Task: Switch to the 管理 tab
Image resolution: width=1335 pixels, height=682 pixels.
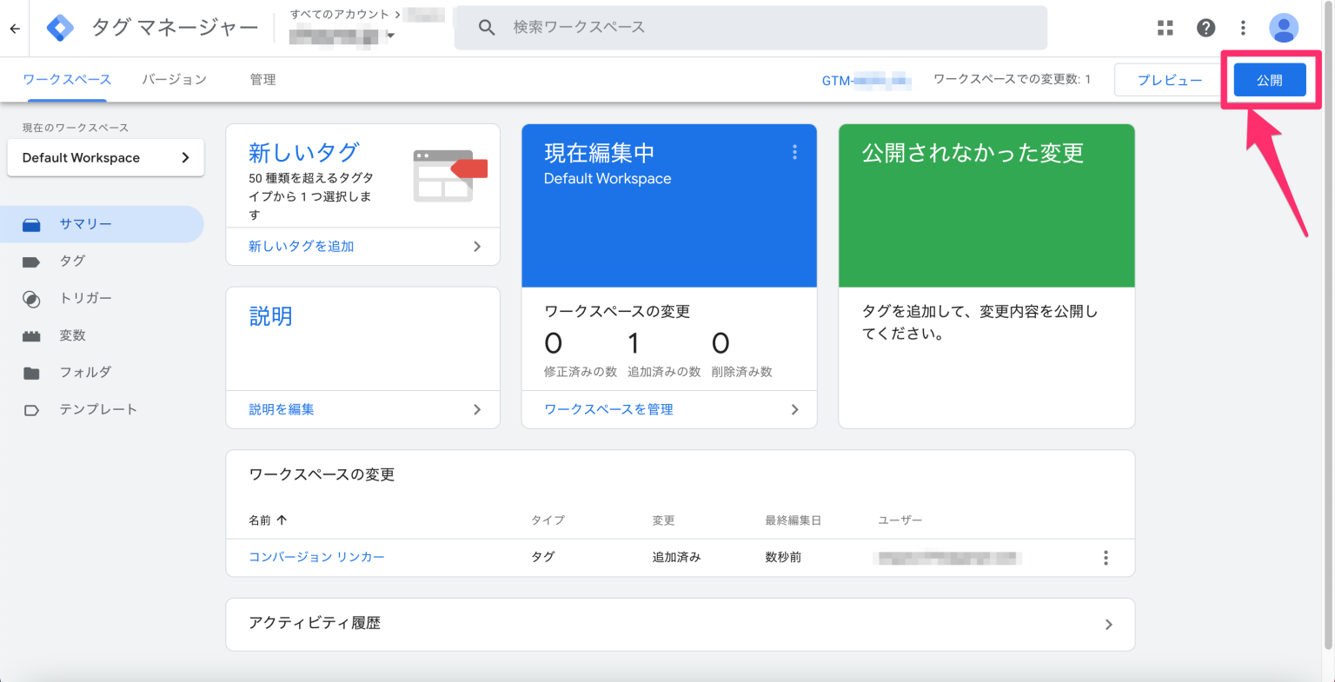Action: click(262, 79)
